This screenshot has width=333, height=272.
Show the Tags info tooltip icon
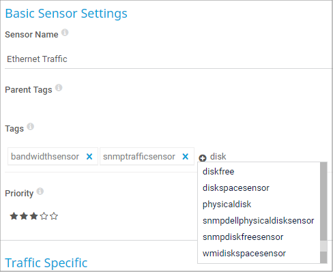(31, 127)
